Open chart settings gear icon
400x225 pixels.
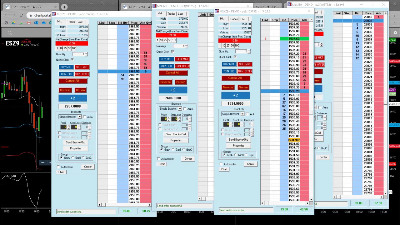click(395, 33)
